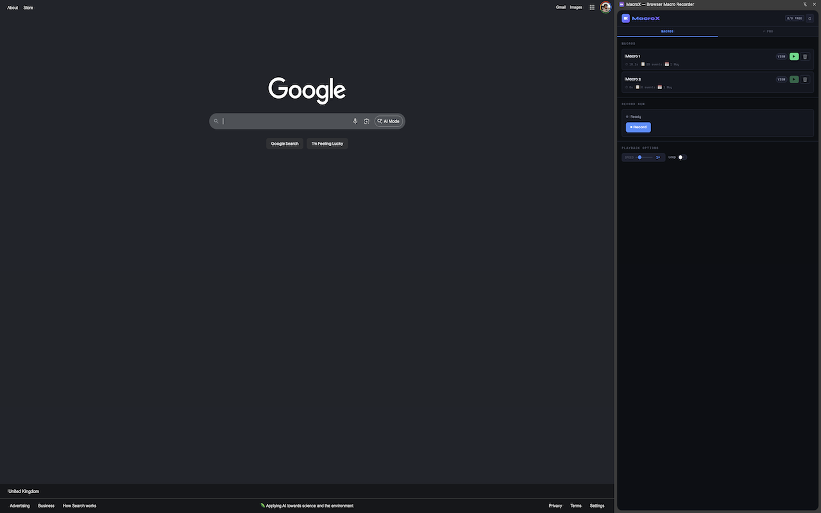This screenshot has height=513, width=821.
Task: Open Business footer link
Action: [x=46, y=506]
